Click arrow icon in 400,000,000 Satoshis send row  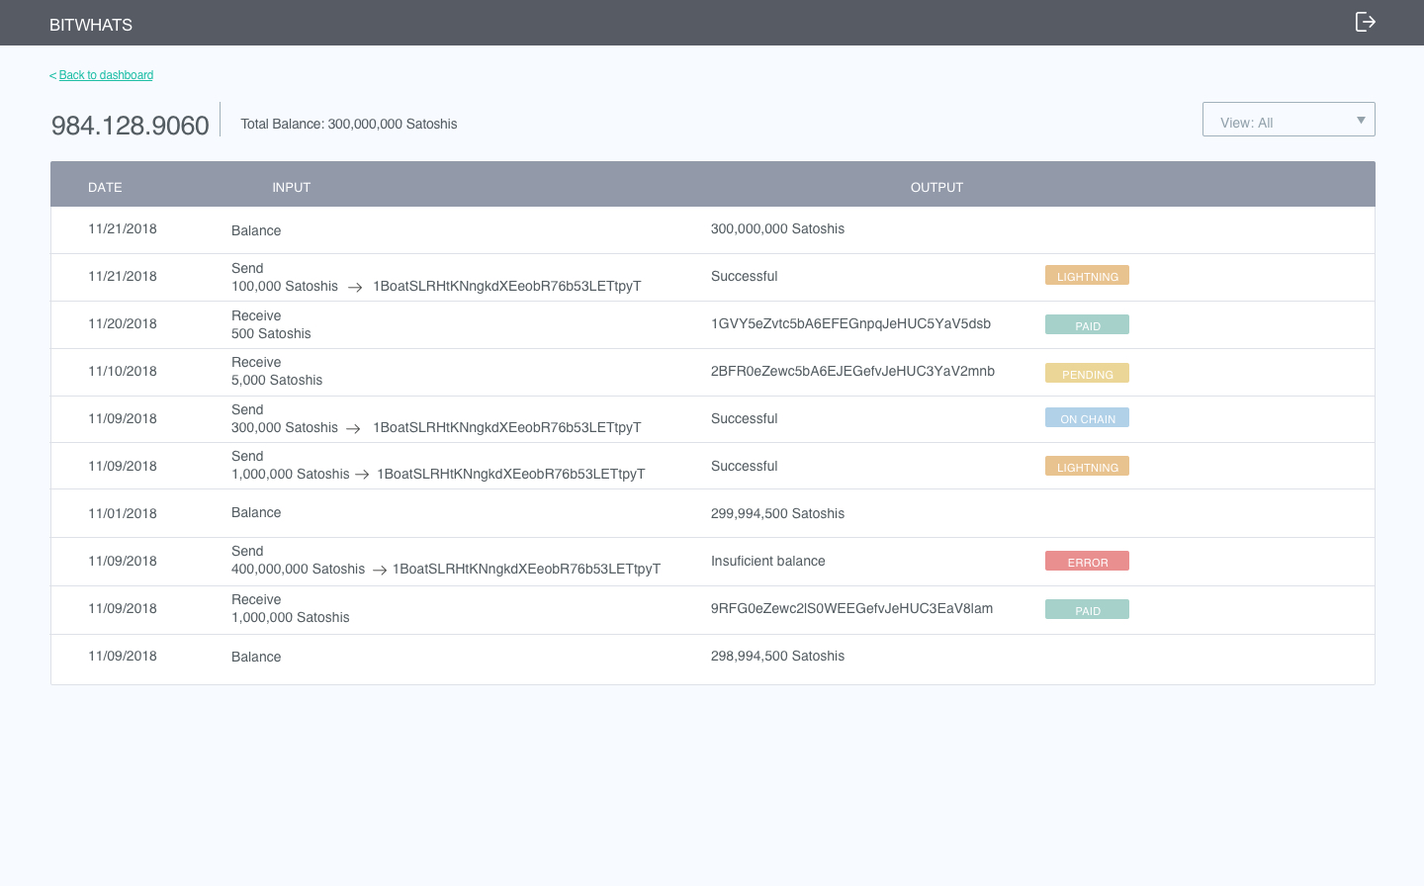[x=379, y=570]
